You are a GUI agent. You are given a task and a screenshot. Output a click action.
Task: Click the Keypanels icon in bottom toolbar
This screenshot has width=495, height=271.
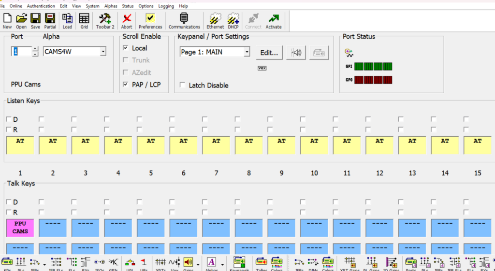click(239, 263)
